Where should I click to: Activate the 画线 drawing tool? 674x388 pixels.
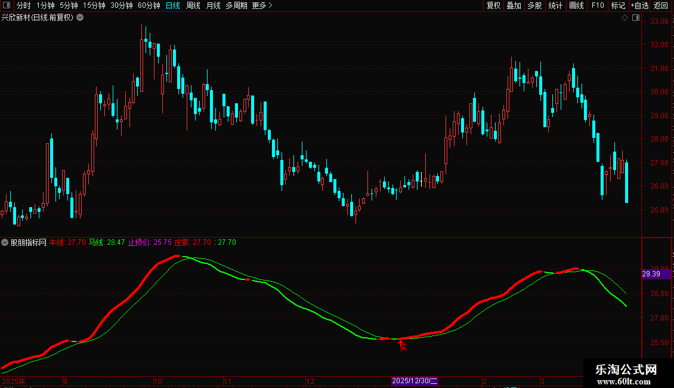[x=576, y=5]
